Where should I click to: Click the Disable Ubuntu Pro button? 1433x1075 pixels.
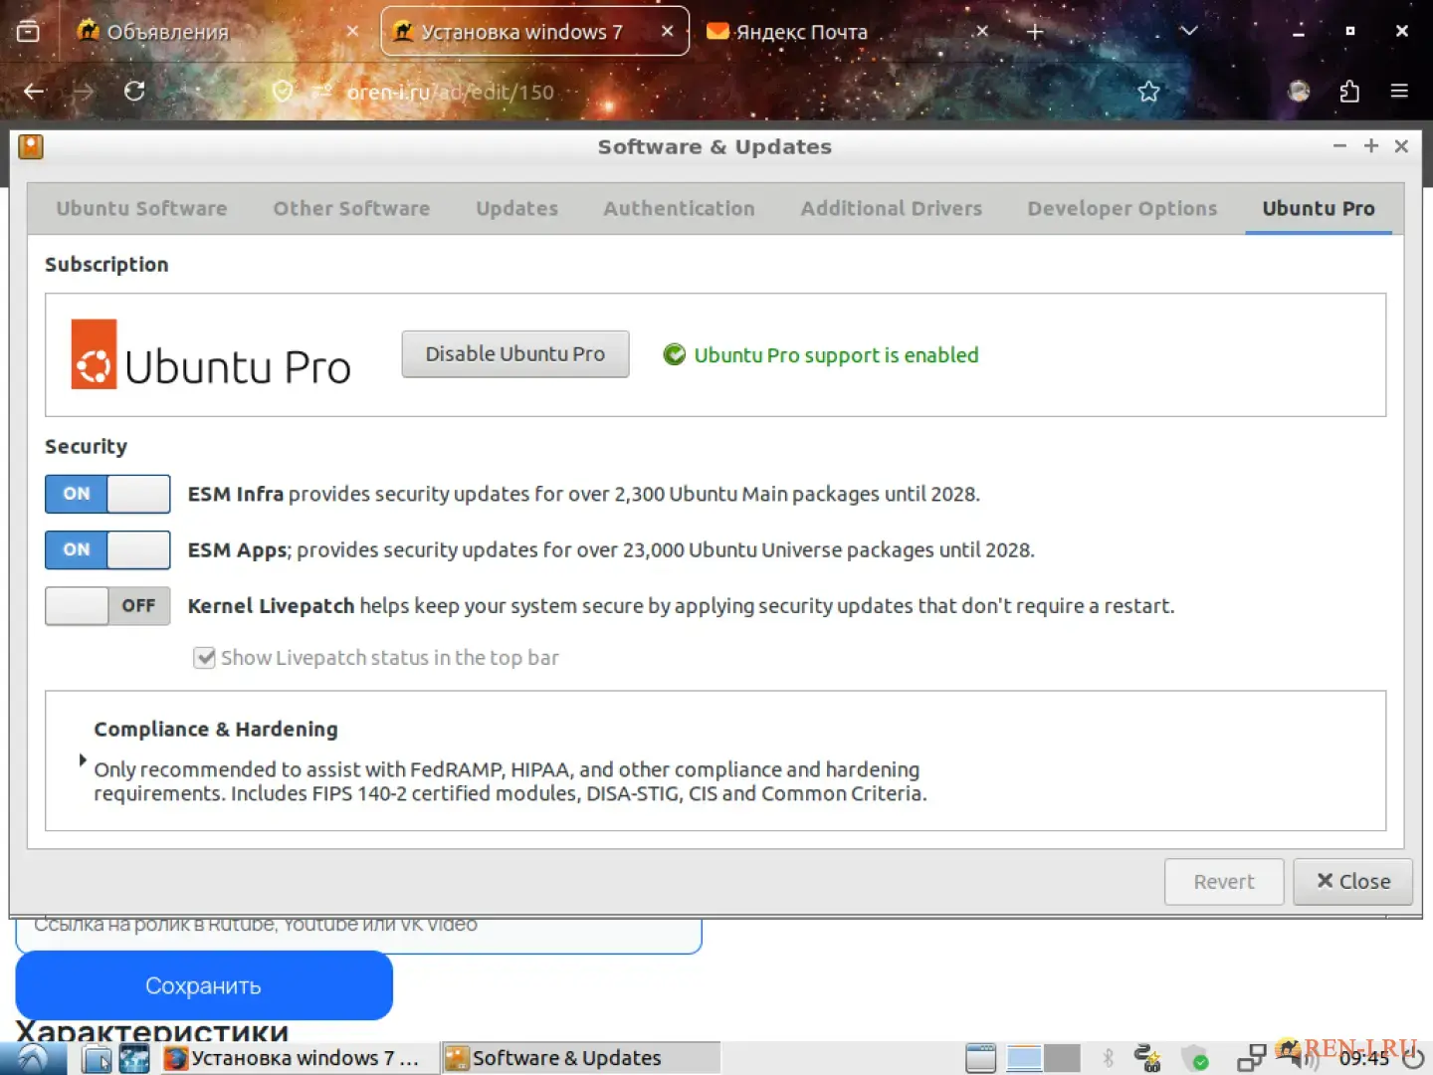click(515, 354)
